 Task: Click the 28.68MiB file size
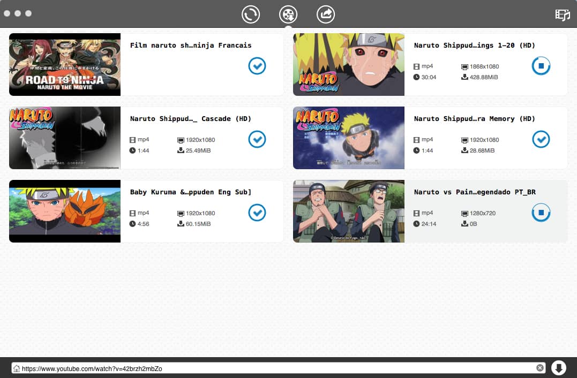point(482,150)
